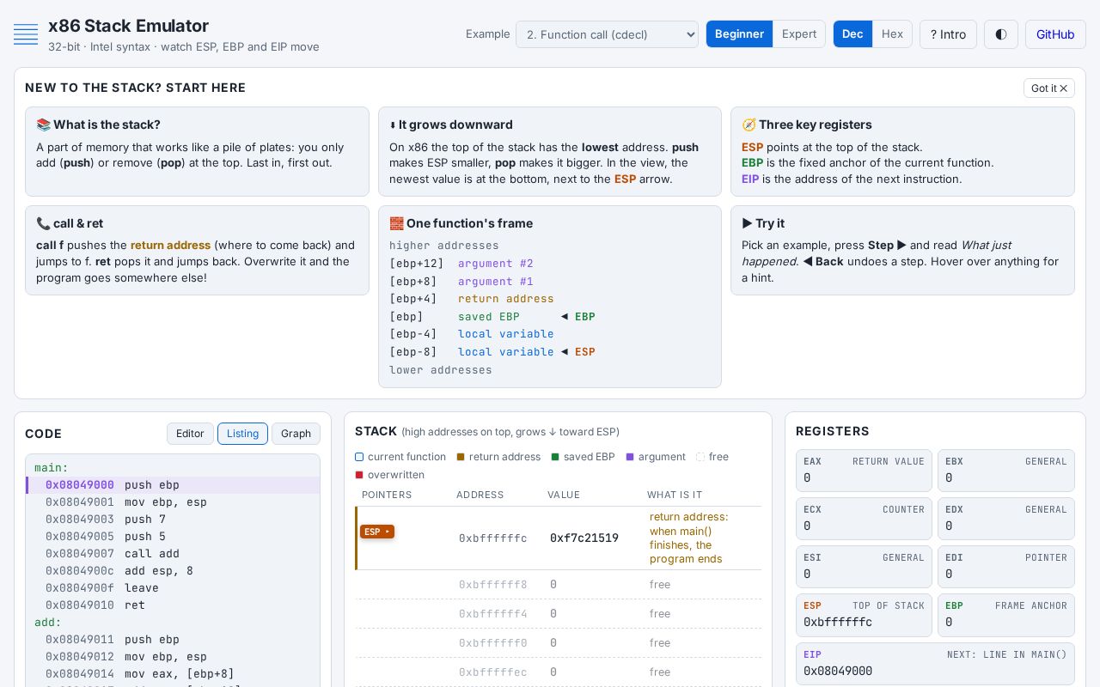This screenshot has height=687, width=1100.
Task: Click stack value 0xf7c21519
Action: (584, 538)
